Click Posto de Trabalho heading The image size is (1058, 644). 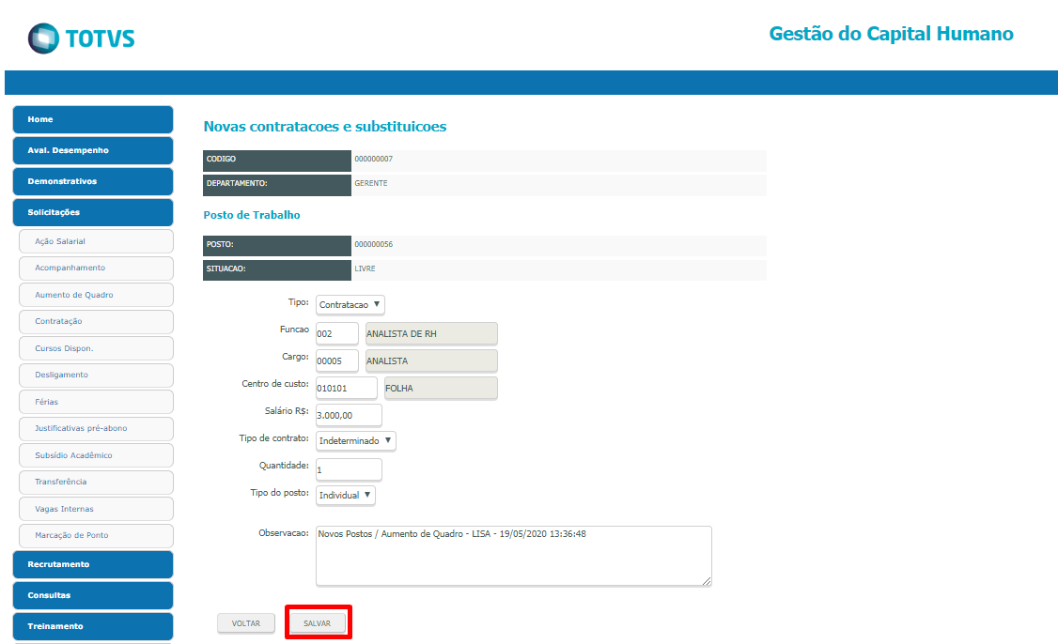pos(252,215)
